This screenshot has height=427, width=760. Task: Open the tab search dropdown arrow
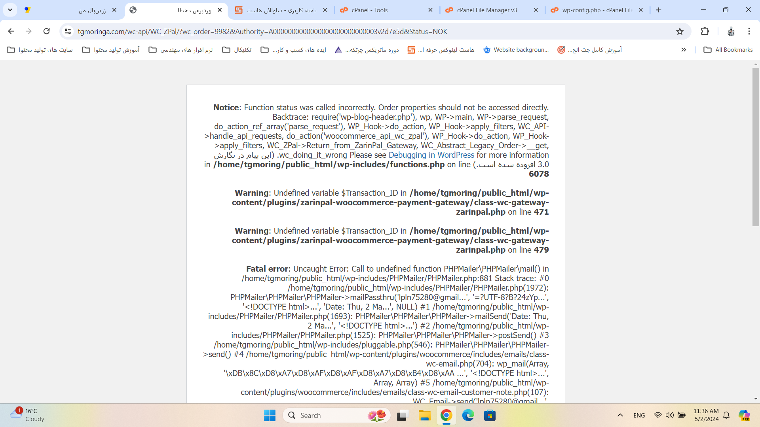coord(10,10)
